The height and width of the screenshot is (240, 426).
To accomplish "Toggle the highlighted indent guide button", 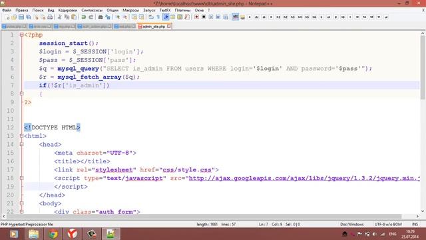I will (166, 17).
